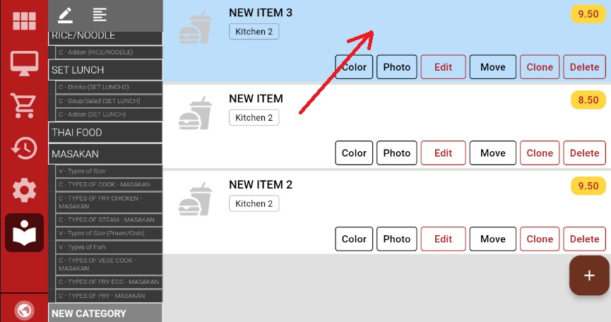Open the history clock icon
Image resolution: width=611 pixels, height=322 pixels.
click(24, 148)
